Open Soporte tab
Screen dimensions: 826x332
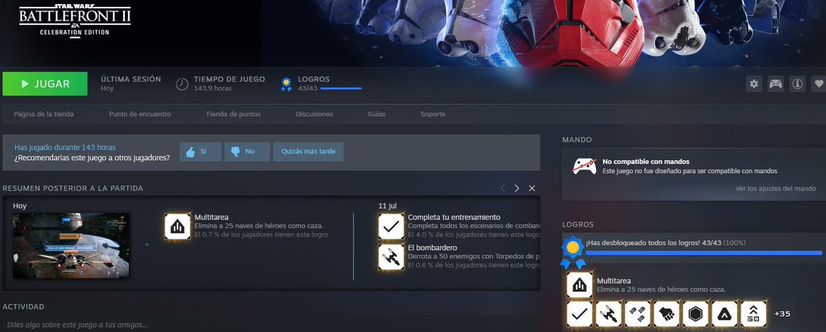[433, 114]
